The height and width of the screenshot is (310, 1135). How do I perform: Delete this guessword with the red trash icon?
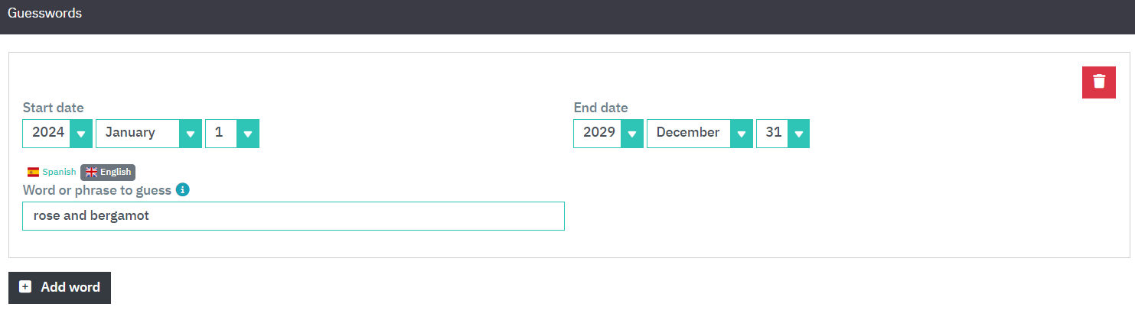[1098, 82]
